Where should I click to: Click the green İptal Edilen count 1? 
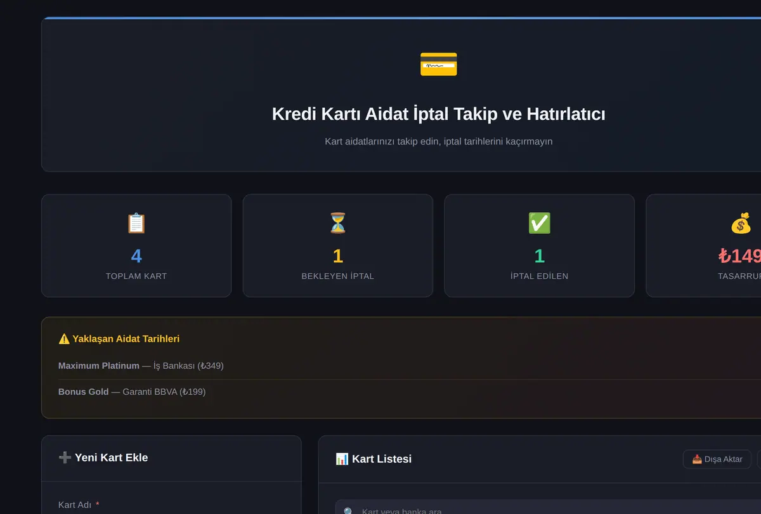[x=540, y=256]
